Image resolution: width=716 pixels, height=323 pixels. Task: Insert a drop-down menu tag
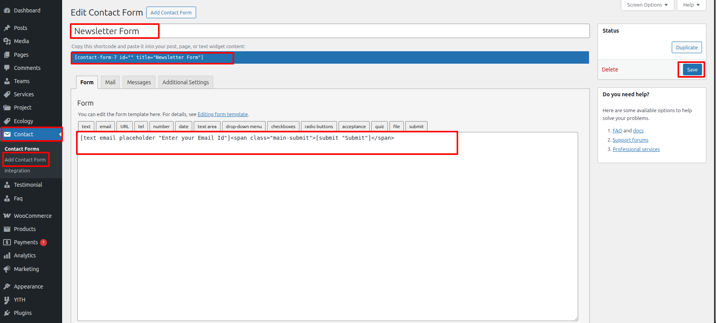[x=244, y=127]
